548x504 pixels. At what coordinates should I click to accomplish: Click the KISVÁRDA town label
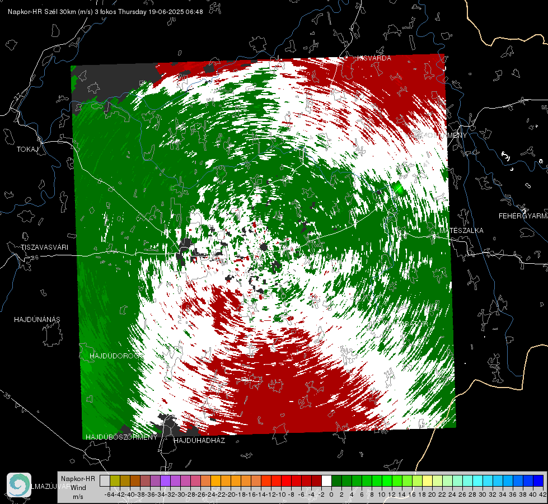click(374, 58)
